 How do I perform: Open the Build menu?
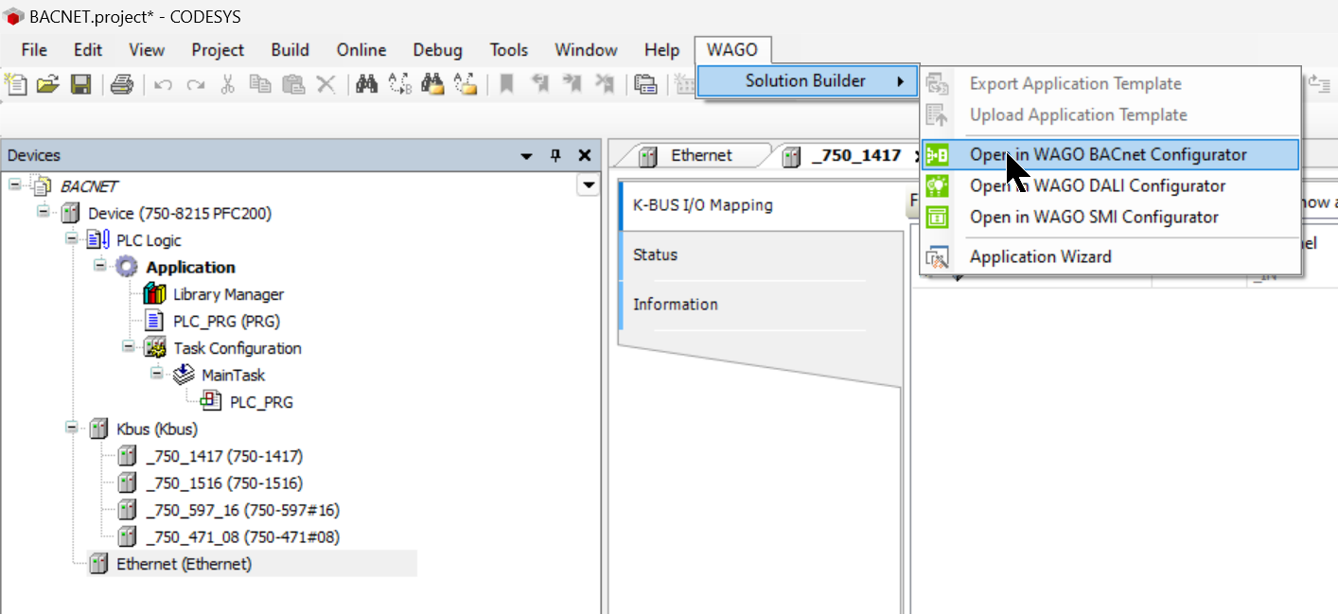pyautogui.click(x=290, y=50)
